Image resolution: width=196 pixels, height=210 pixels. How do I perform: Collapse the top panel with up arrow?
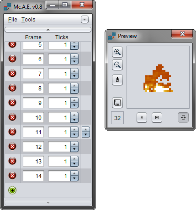[x=48, y=30]
